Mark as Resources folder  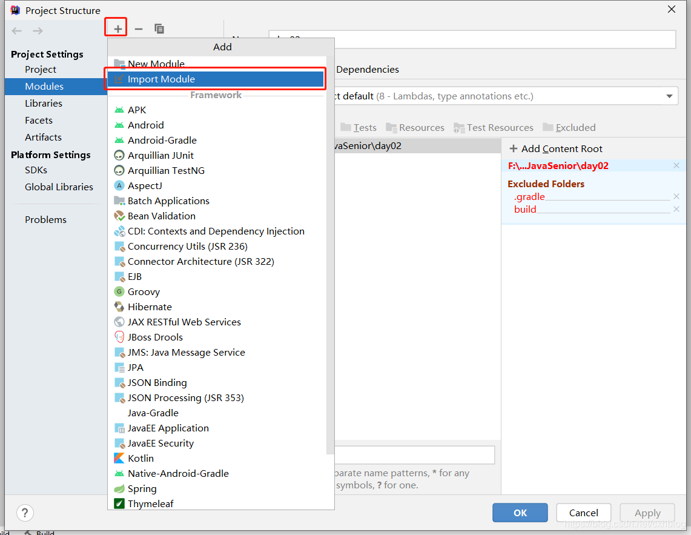[x=415, y=127]
